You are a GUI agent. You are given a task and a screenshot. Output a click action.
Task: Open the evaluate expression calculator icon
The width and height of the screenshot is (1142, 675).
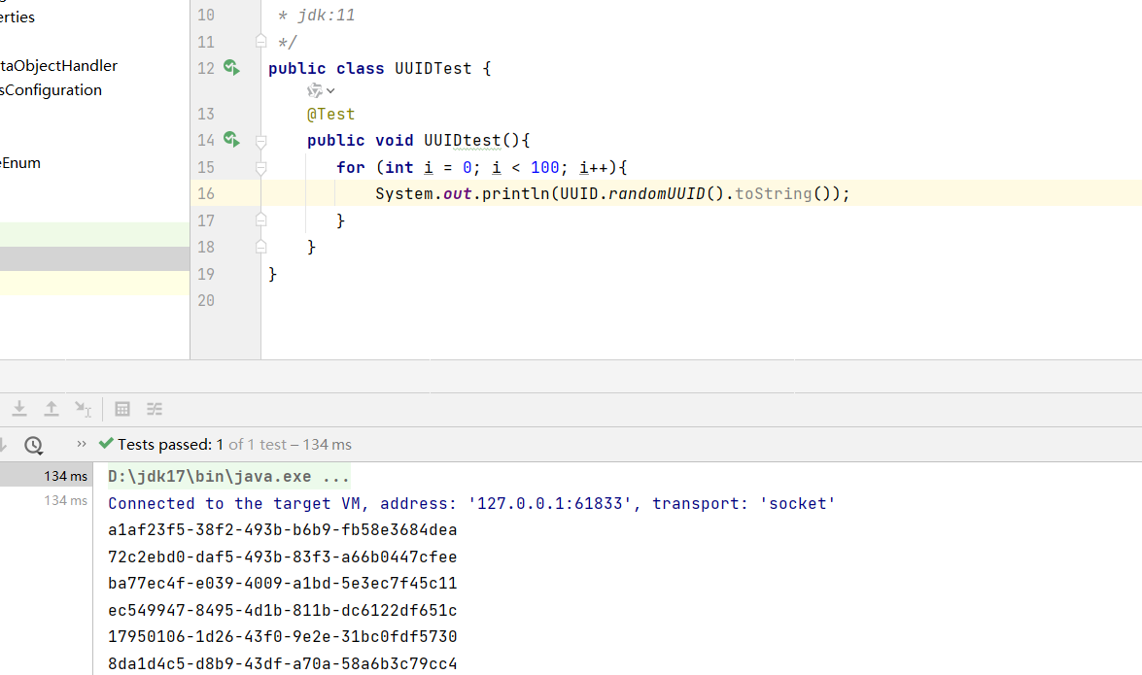(x=122, y=409)
